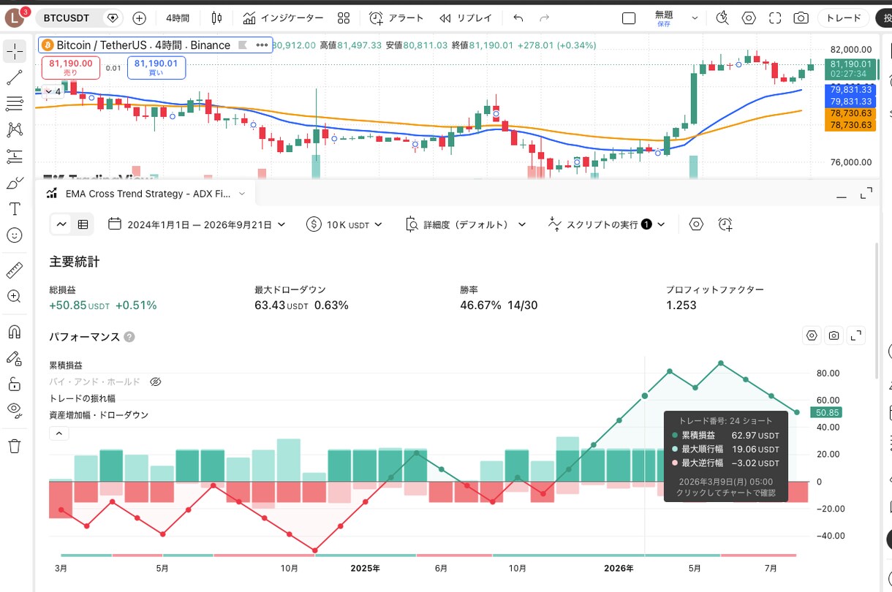The image size is (892, 592).
Task: Add strategy alert with clock-plus icon
Action: pyautogui.click(x=725, y=224)
